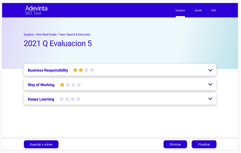
Task: Open Area Real Estate breadcrumb link
Action: (46, 34)
